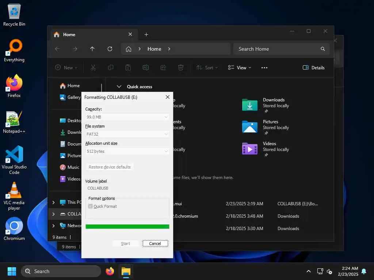
Task: Click the Cut toolbar icon
Action: pos(93,67)
